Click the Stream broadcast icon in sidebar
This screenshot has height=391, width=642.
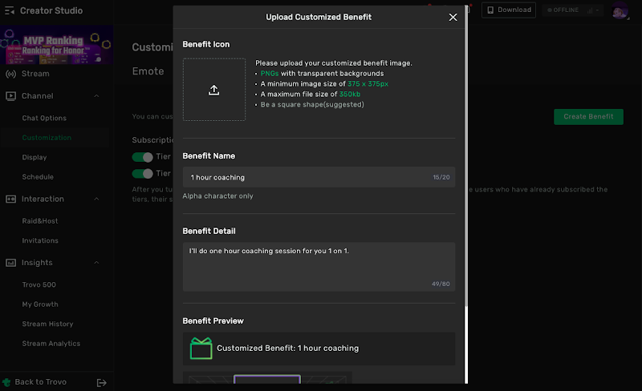click(x=10, y=74)
